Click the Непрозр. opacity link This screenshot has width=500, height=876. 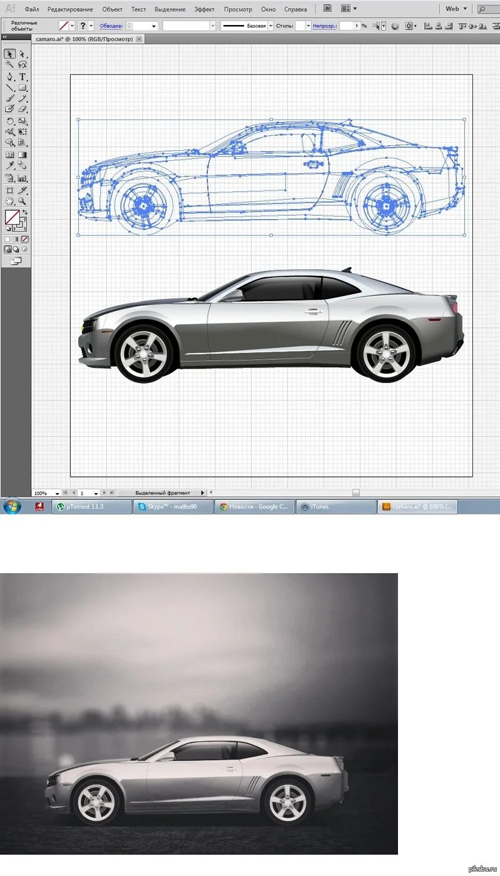pyautogui.click(x=325, y=26)
